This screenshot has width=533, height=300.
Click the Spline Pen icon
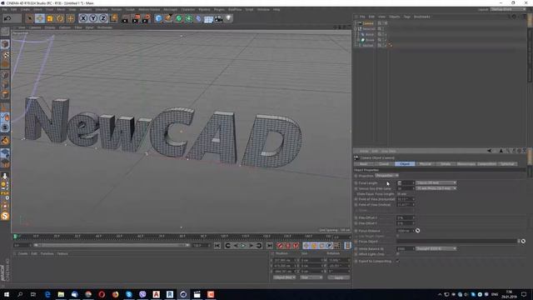point(168,18)
